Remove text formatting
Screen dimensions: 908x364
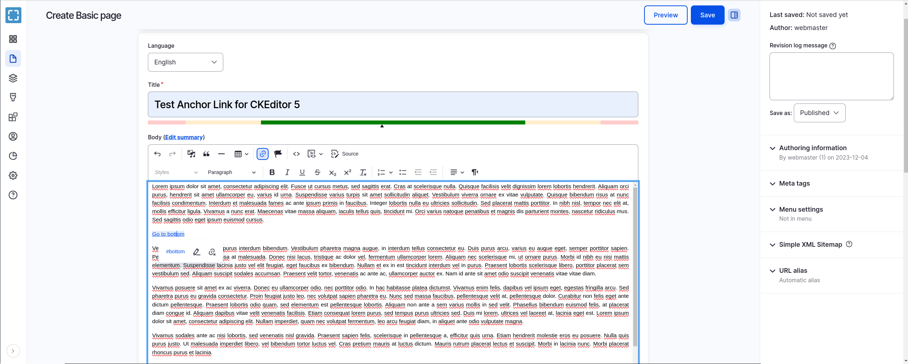[x=363, y=172]
